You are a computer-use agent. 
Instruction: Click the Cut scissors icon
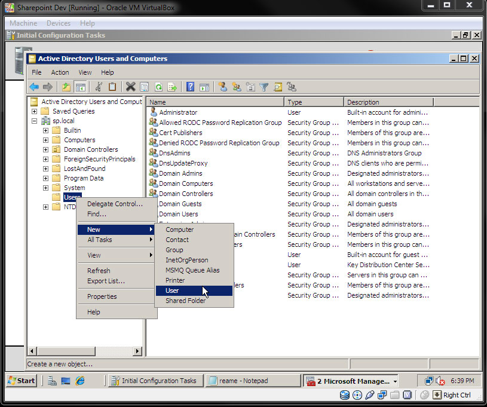99,87
